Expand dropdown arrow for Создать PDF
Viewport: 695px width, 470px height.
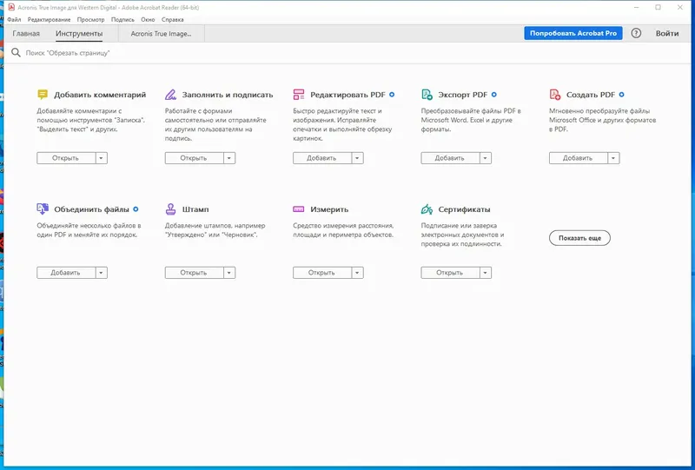(613, 158)
